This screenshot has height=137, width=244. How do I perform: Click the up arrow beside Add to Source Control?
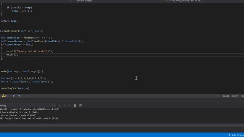click(x=230, y=135)
